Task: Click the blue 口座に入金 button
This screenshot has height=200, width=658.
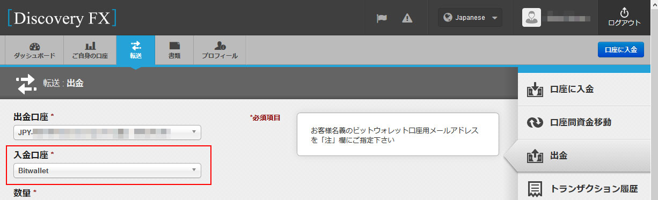Action: pos(620,49)
